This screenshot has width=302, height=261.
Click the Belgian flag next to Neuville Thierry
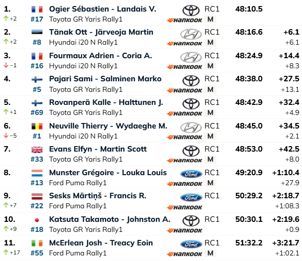[x=37, y=126]
